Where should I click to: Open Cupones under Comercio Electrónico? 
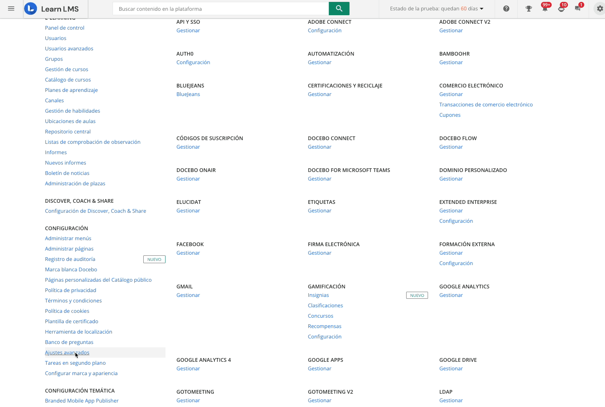450,115
